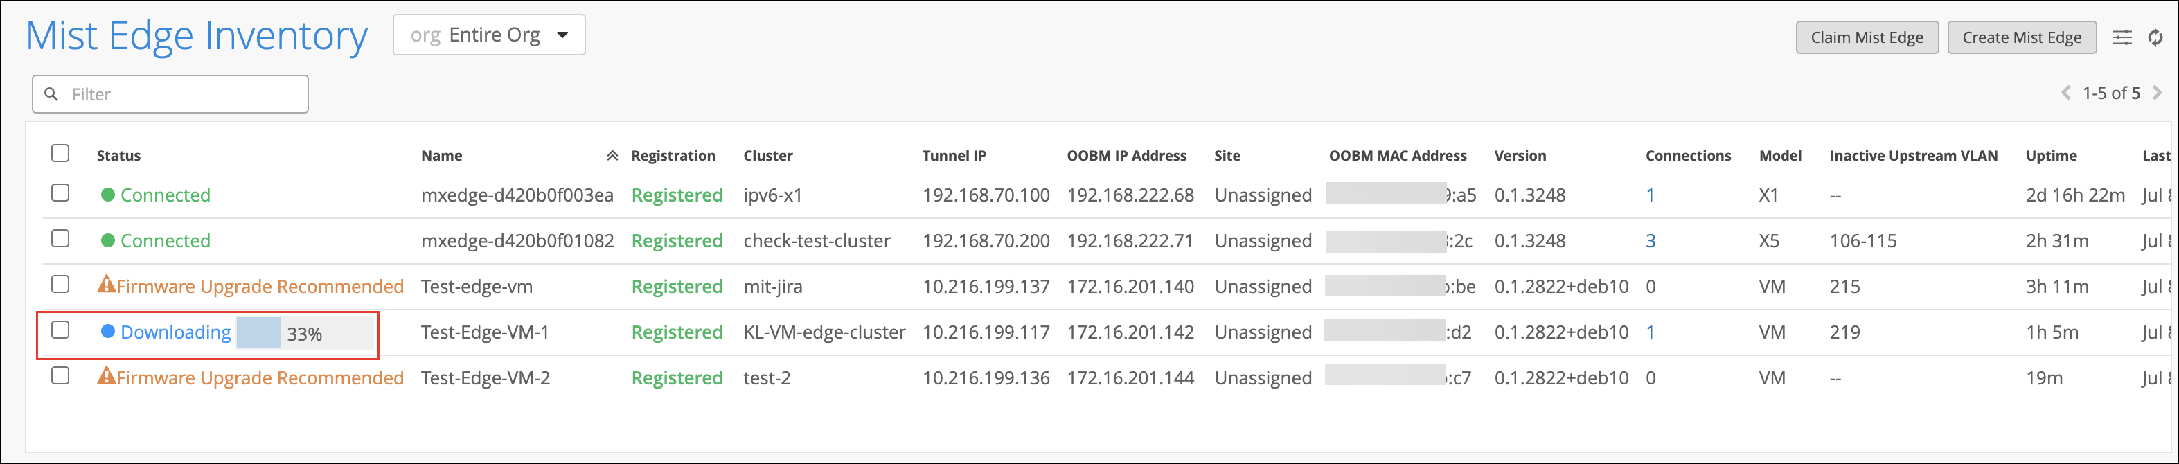Screen dimensions: 2179x464
Task: Click the search magnifier icon in Filter
Action: tap(51, 93)
